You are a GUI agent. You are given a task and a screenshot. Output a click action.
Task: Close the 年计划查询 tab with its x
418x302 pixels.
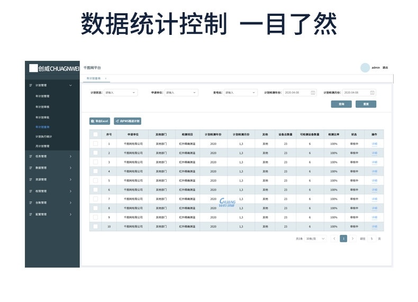point(106,78)
